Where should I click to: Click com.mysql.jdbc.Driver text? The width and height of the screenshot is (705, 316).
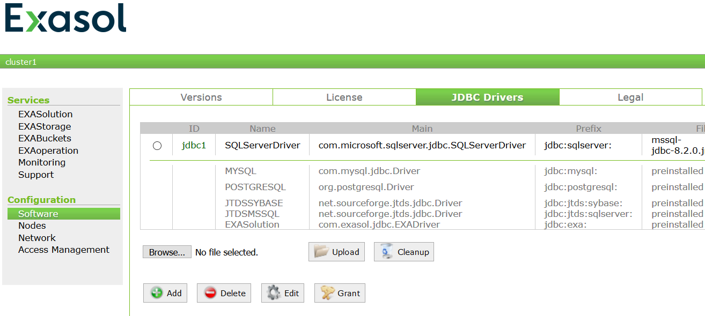369,171
